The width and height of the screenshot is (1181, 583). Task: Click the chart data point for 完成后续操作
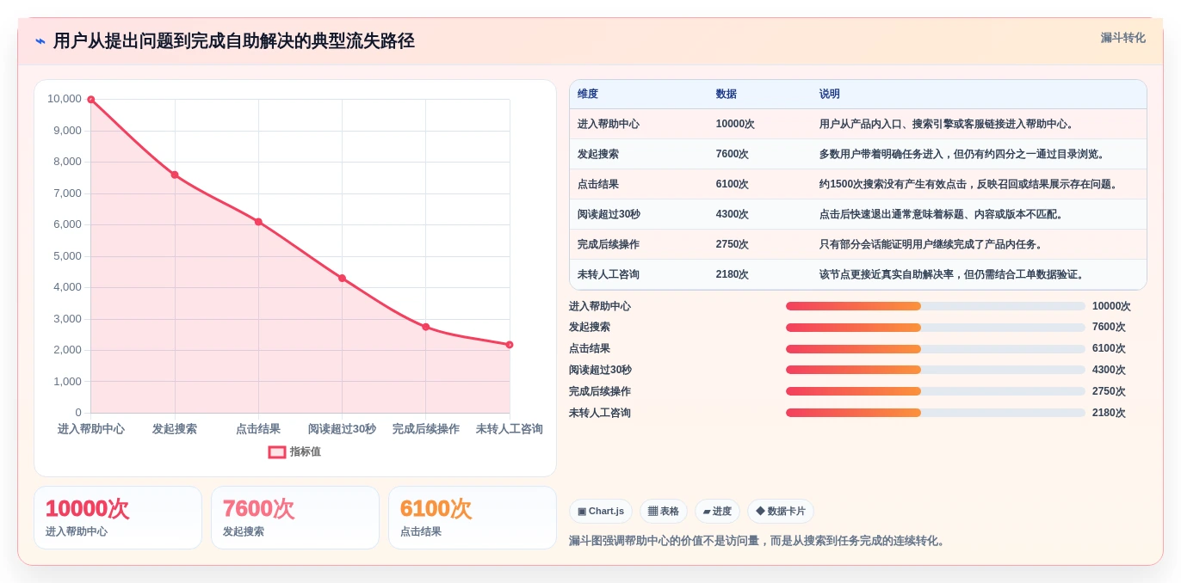coord(425,327)
